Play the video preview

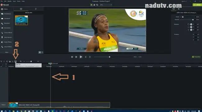click(x=81, y=57)
